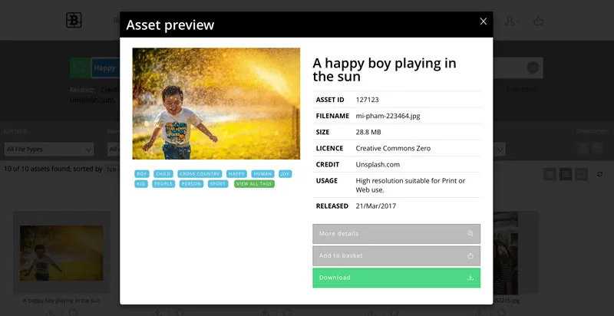Select the JOY tag
This screenshot has height=316, width=614.
point(285,174)
